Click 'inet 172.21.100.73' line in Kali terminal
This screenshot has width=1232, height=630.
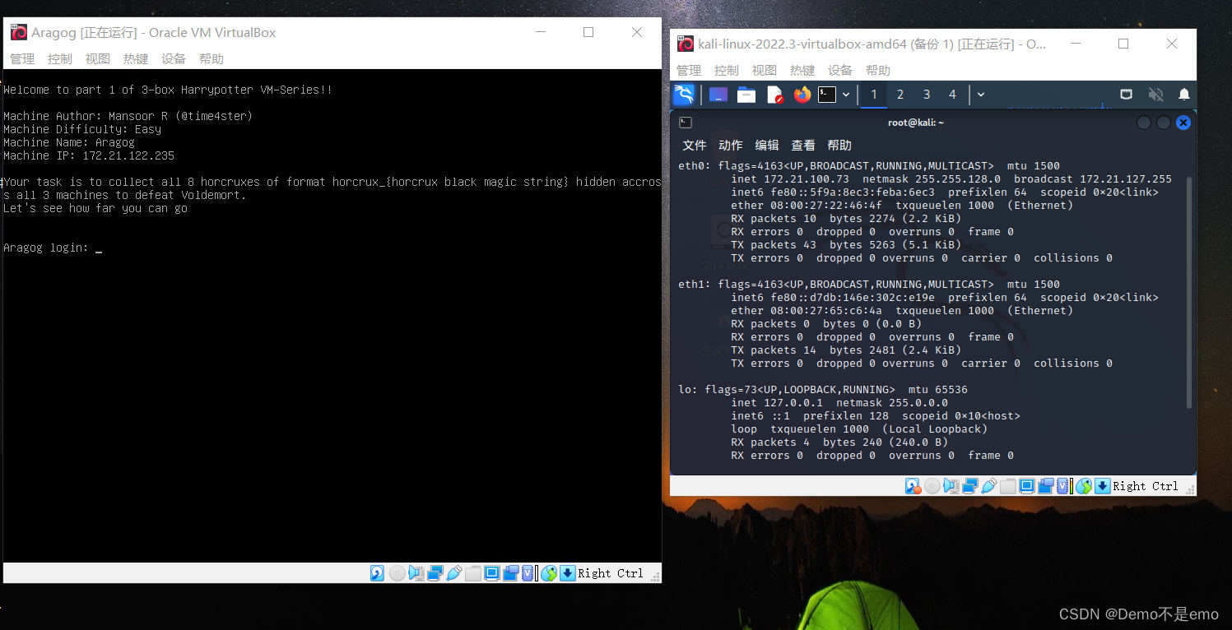coord(951,179)
